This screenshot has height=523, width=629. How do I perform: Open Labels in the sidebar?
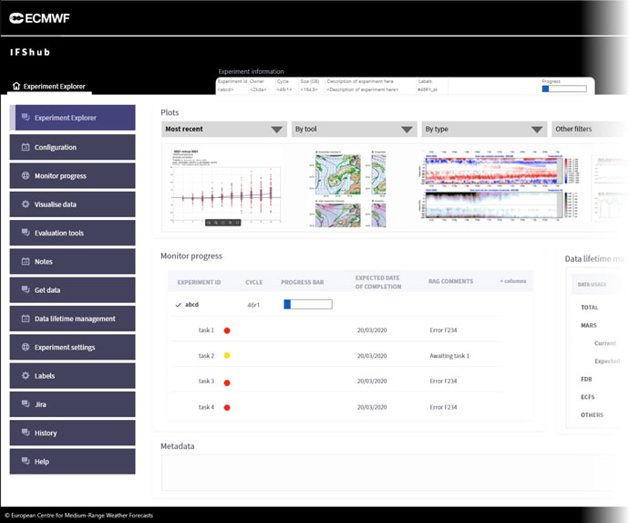coord(73,375)
